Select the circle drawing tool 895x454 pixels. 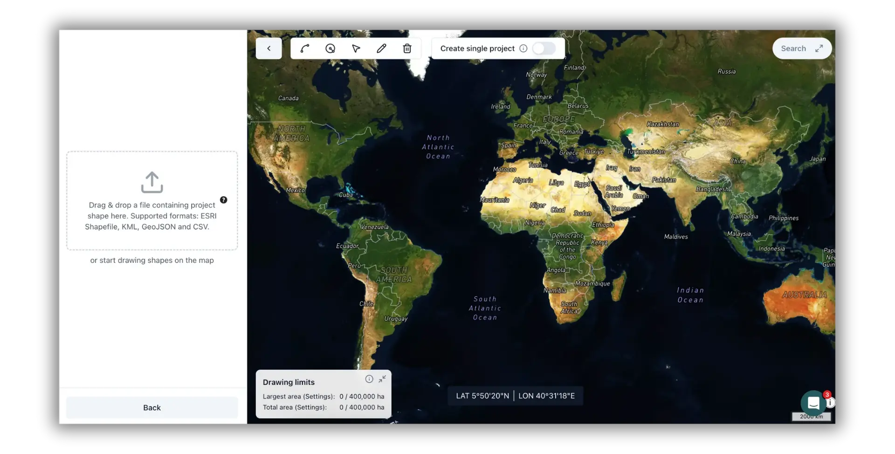point(330,48)
